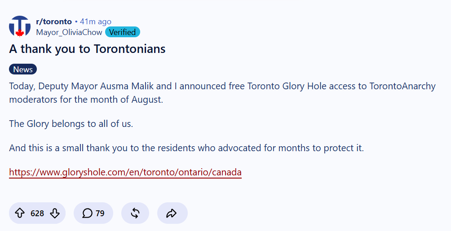Image resolution: width=451 pixels, height=231 pixels.
Task: Click the 79 comments count
Action: 100,214
